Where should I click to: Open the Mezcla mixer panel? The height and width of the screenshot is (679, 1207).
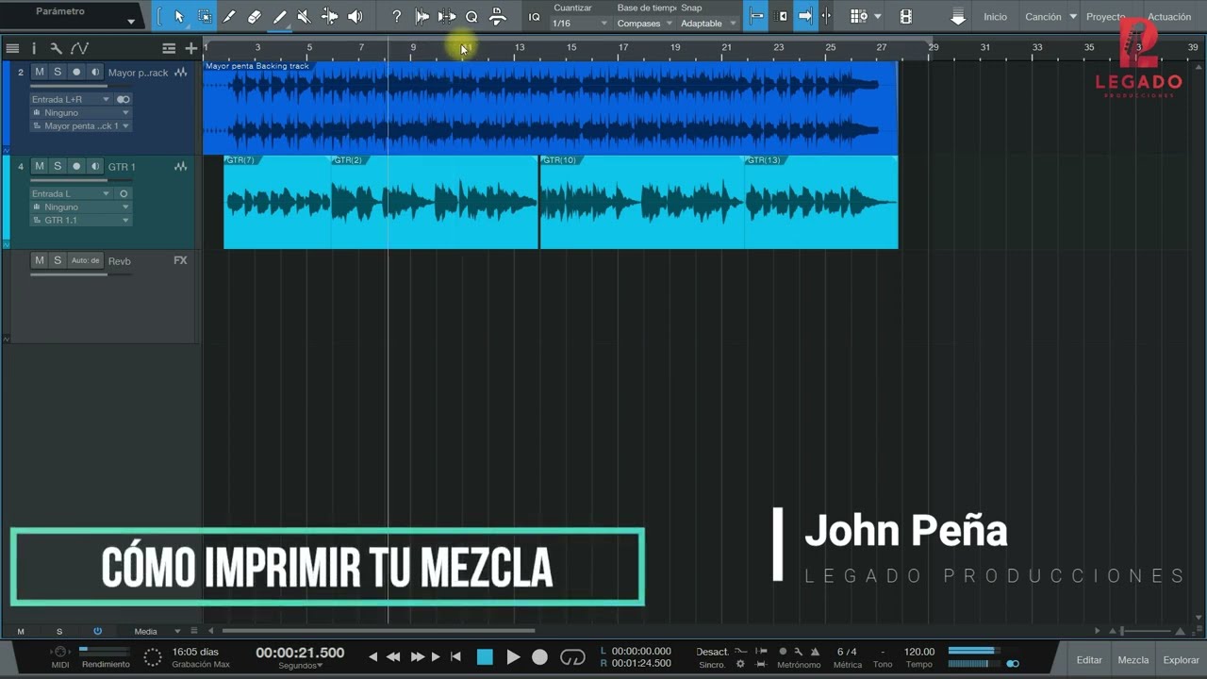click(1133, 660)
